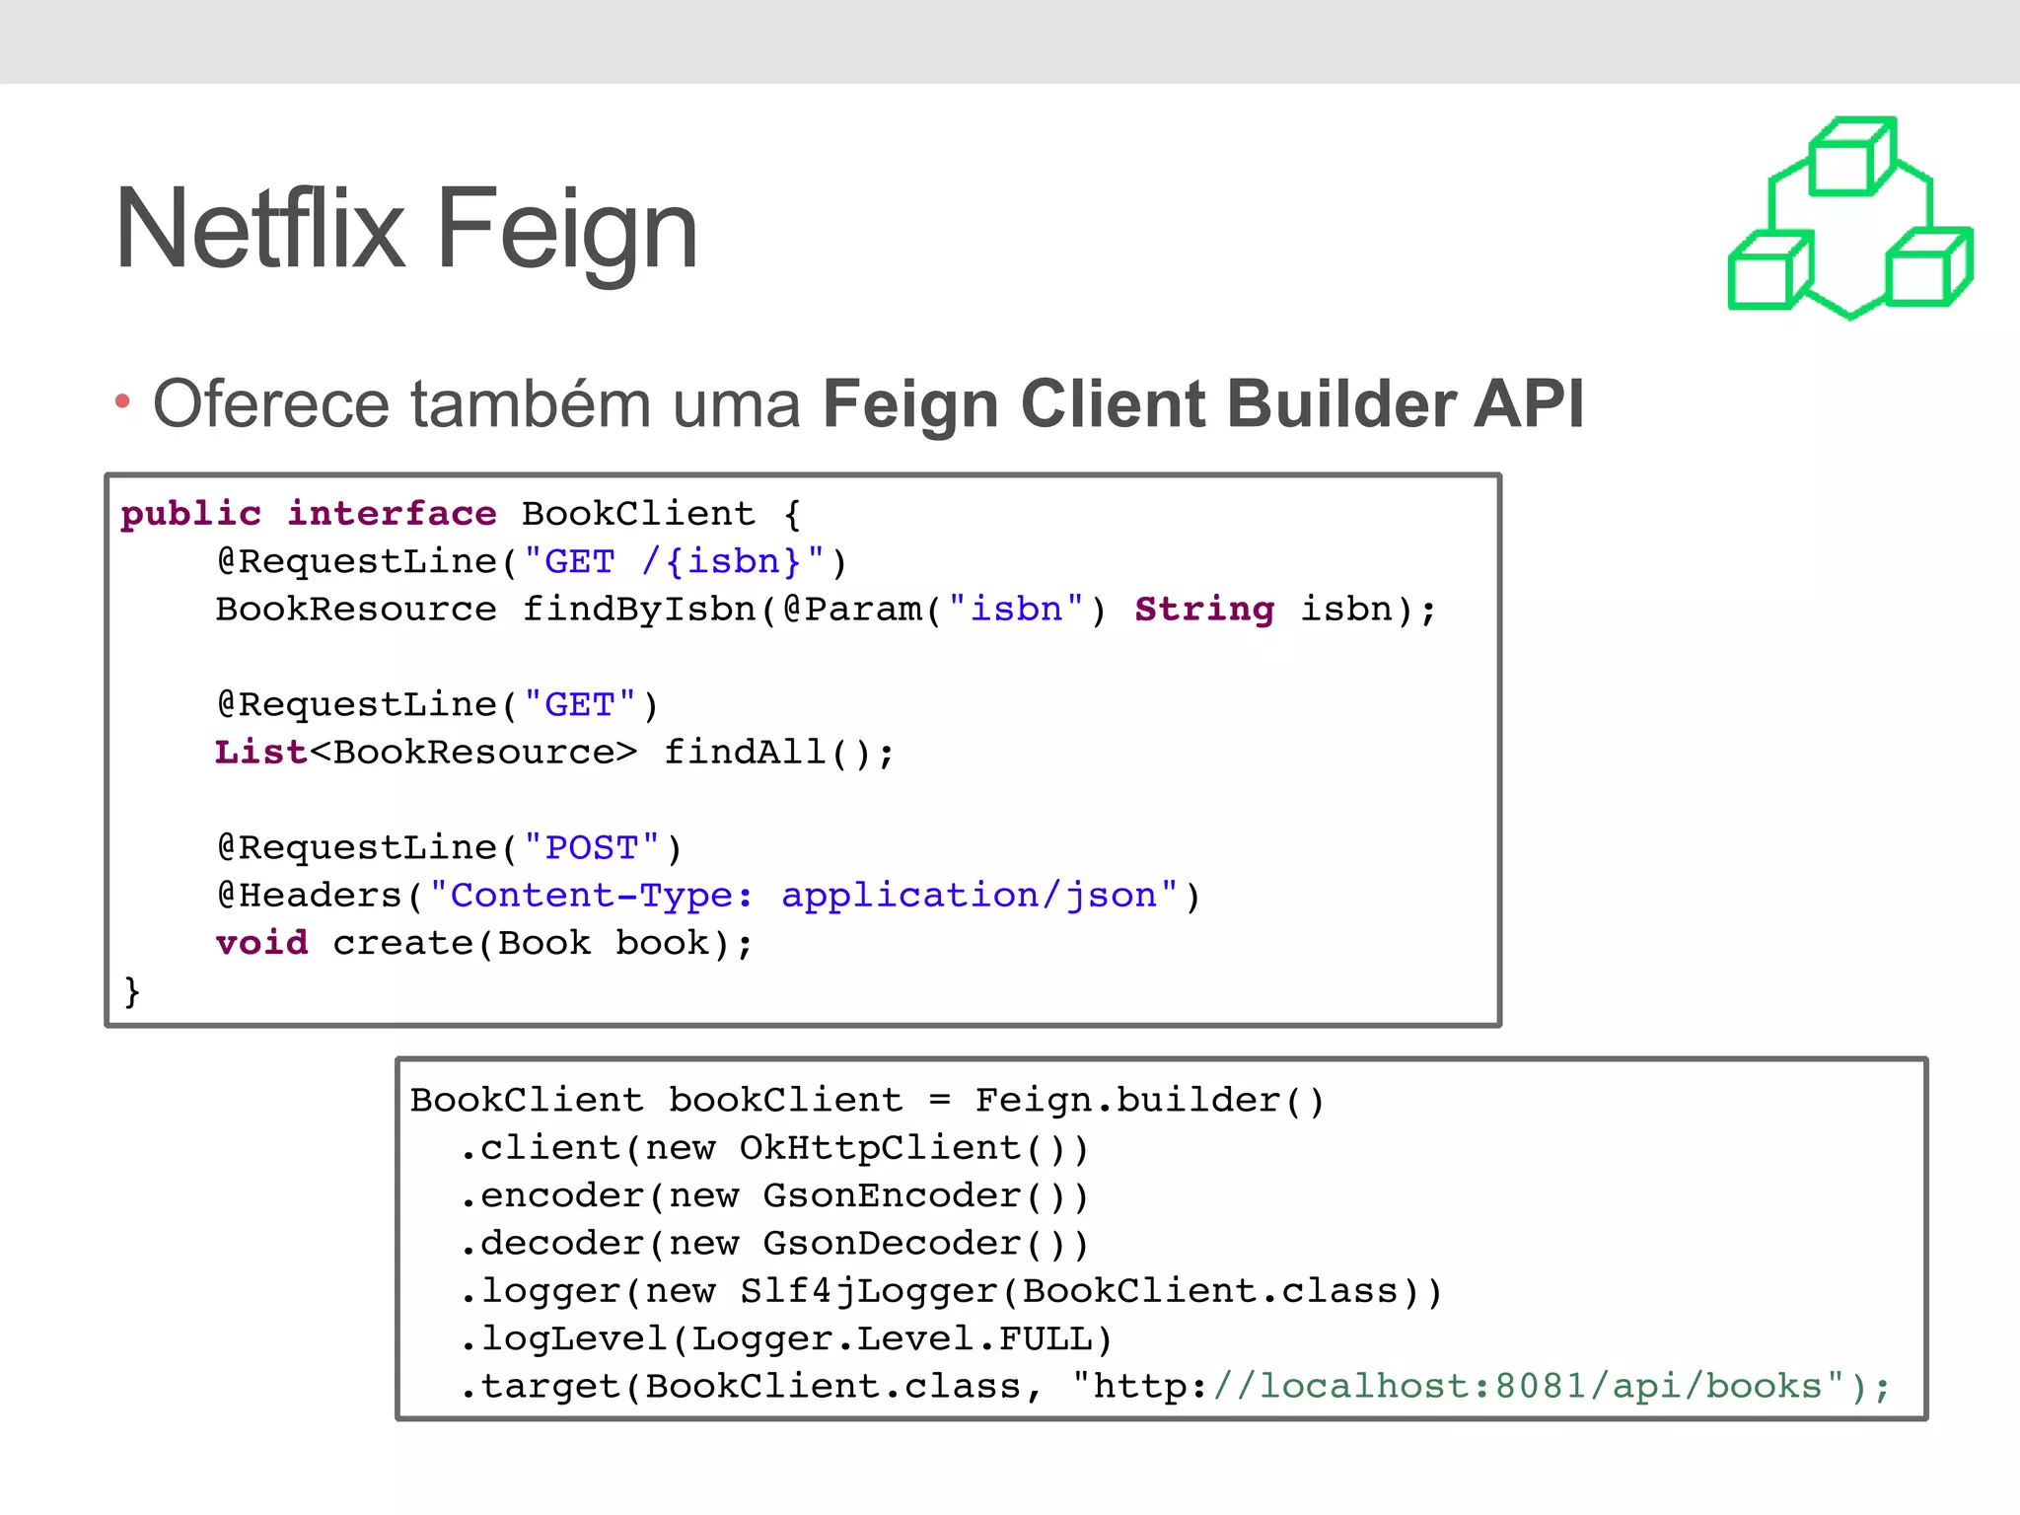Click the 'String' keyword in findByIsbn
This screenshot has height=1515, width=2020.
click(1204, 610)
